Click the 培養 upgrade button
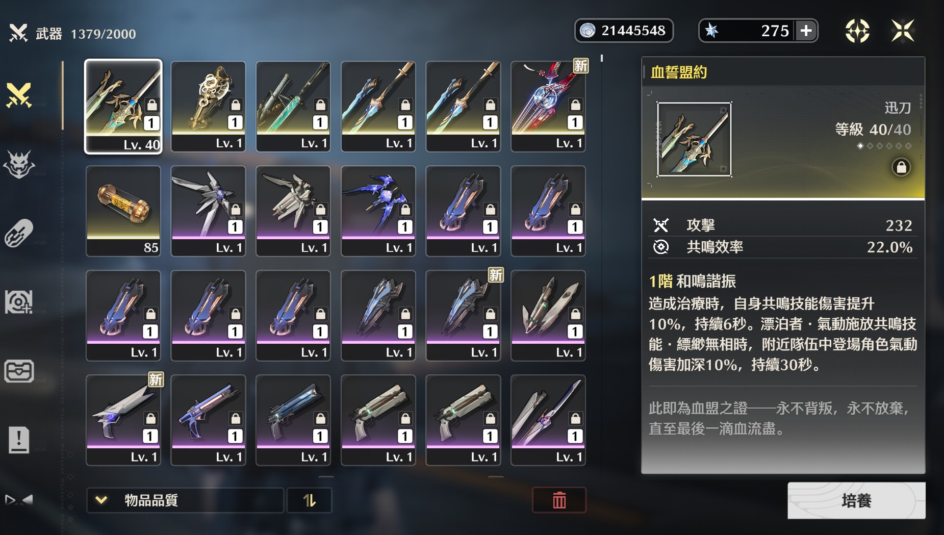The width and height of the screenshot is (944, 535). point(856,501)
